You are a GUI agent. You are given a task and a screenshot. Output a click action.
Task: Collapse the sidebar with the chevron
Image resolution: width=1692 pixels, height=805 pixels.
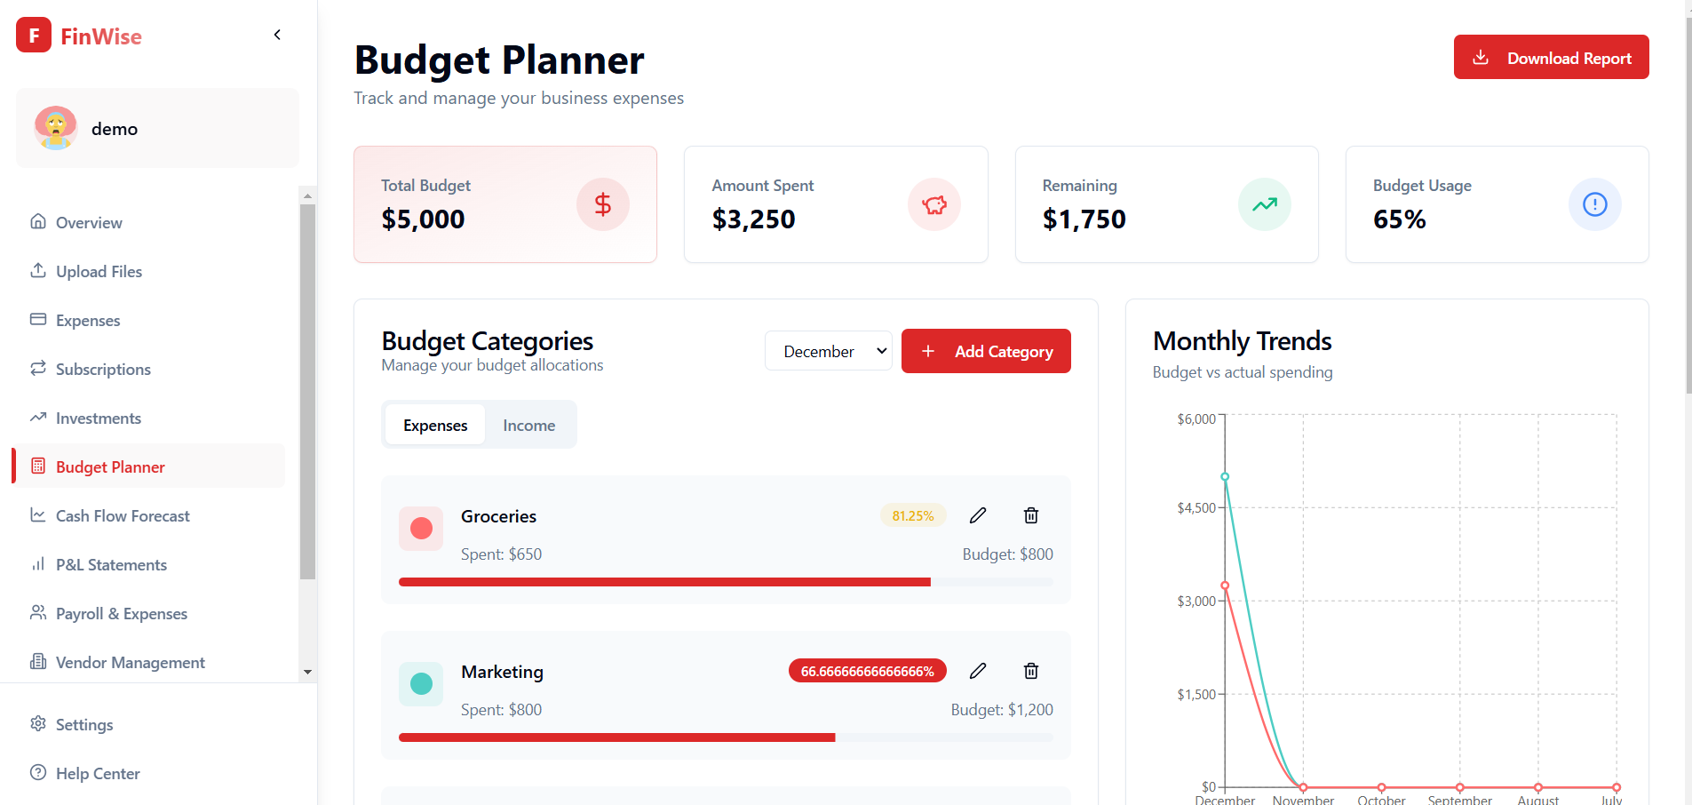pyautogui.click(x=277, y=35)
